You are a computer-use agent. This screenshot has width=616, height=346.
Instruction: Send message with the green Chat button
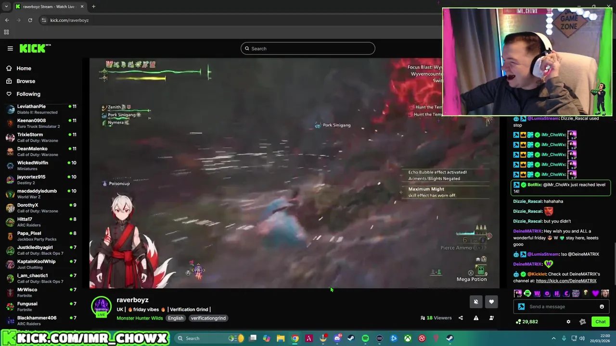coord(601,322)
